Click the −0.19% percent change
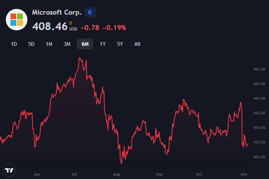The height and width of the screenshot is (179, 269). point(114,28)
